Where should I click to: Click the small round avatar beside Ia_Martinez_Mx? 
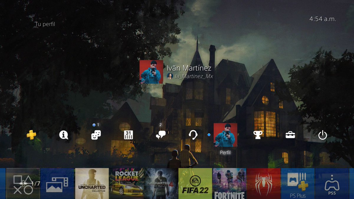pos(170,76)
